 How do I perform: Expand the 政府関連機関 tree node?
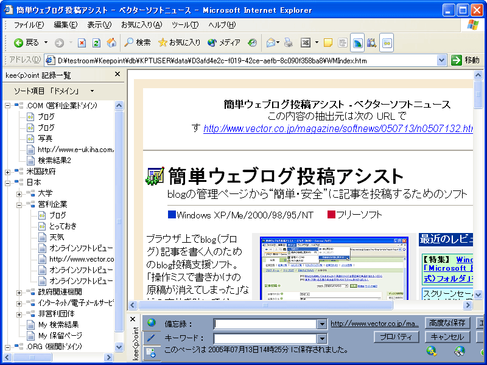19,293
